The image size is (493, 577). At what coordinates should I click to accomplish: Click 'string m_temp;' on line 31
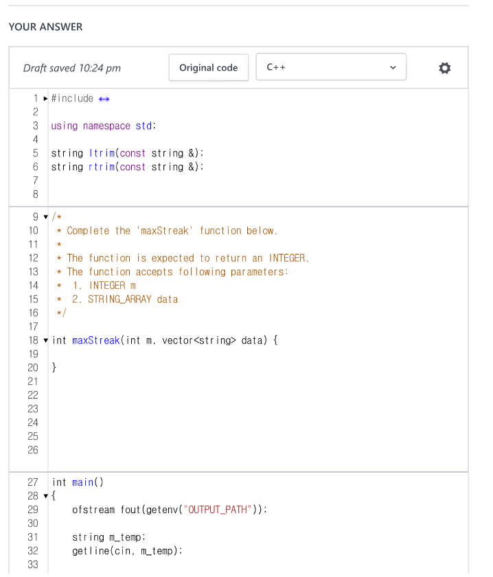109,537
